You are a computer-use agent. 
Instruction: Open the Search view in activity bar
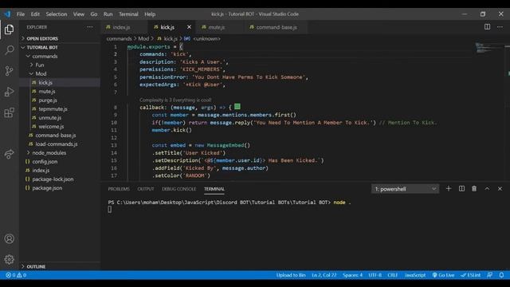9,50
